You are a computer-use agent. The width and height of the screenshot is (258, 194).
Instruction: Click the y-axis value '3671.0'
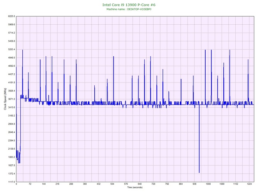(x=12, y=99)
